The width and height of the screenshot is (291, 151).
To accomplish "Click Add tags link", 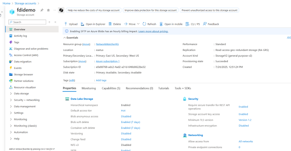I will (101, 80).
